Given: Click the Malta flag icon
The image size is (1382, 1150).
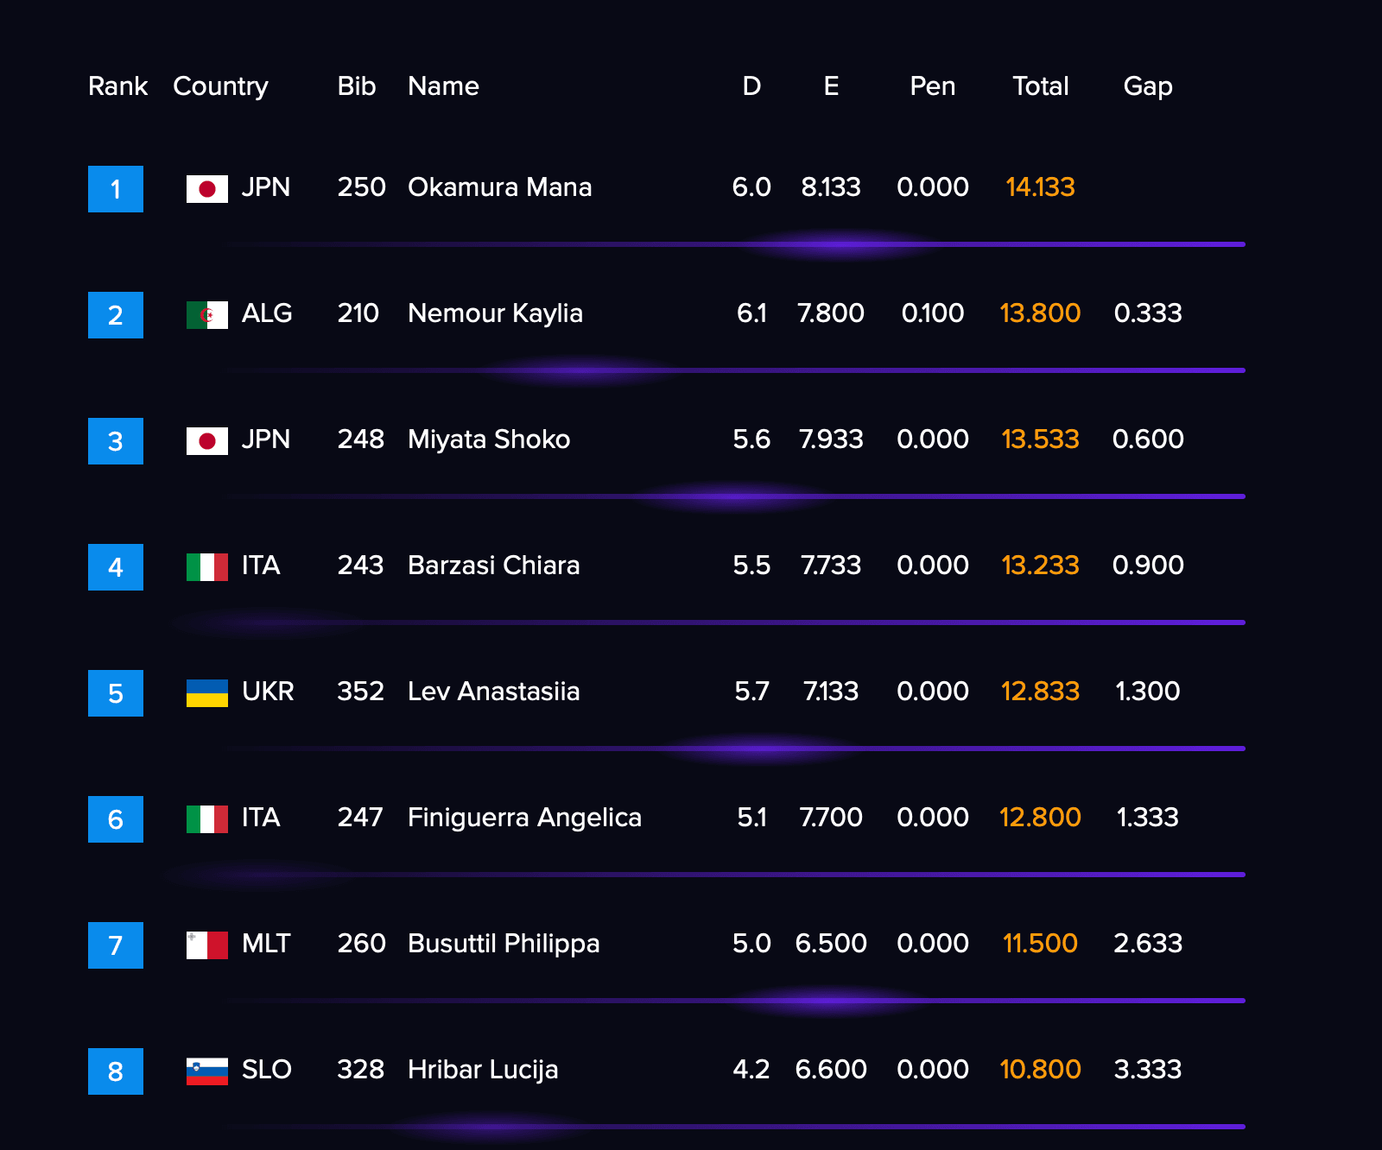Looking at the screenshot, I should coord(207,945).
